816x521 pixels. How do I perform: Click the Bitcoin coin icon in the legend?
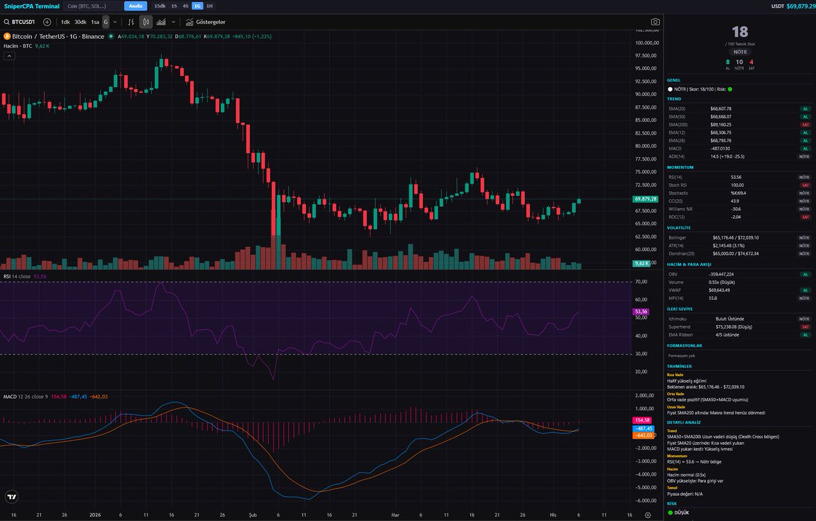pos(7,37)
